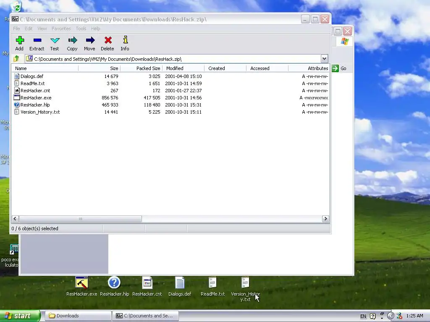Screen dimensions: 430x322
Task: Open the Help menu
Action: pos(95,29)
